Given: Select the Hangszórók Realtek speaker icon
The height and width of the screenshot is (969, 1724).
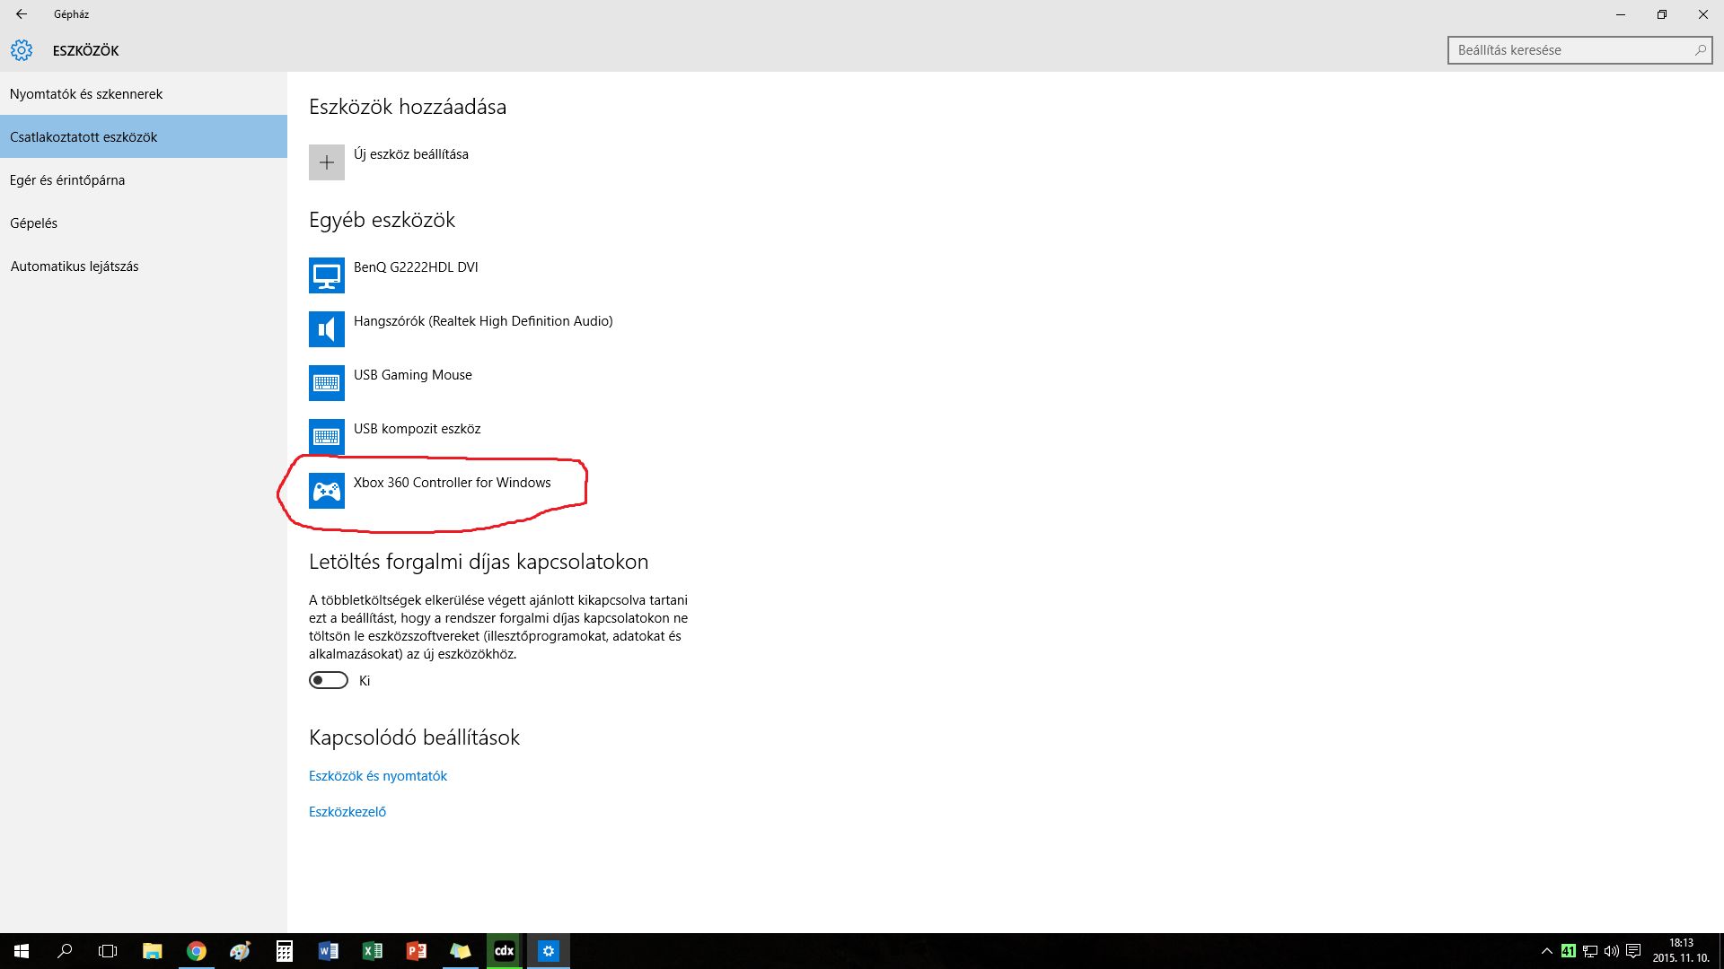Looking at the screenshot, I should pos(327,329).
